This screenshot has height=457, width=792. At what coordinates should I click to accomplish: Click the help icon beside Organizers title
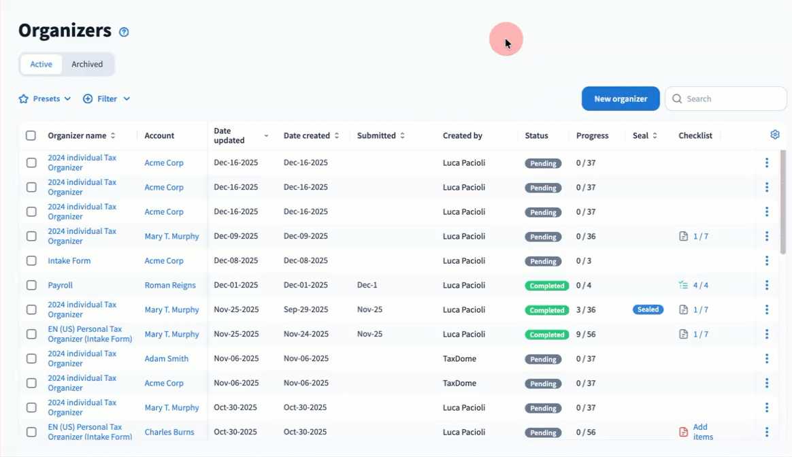124,32
